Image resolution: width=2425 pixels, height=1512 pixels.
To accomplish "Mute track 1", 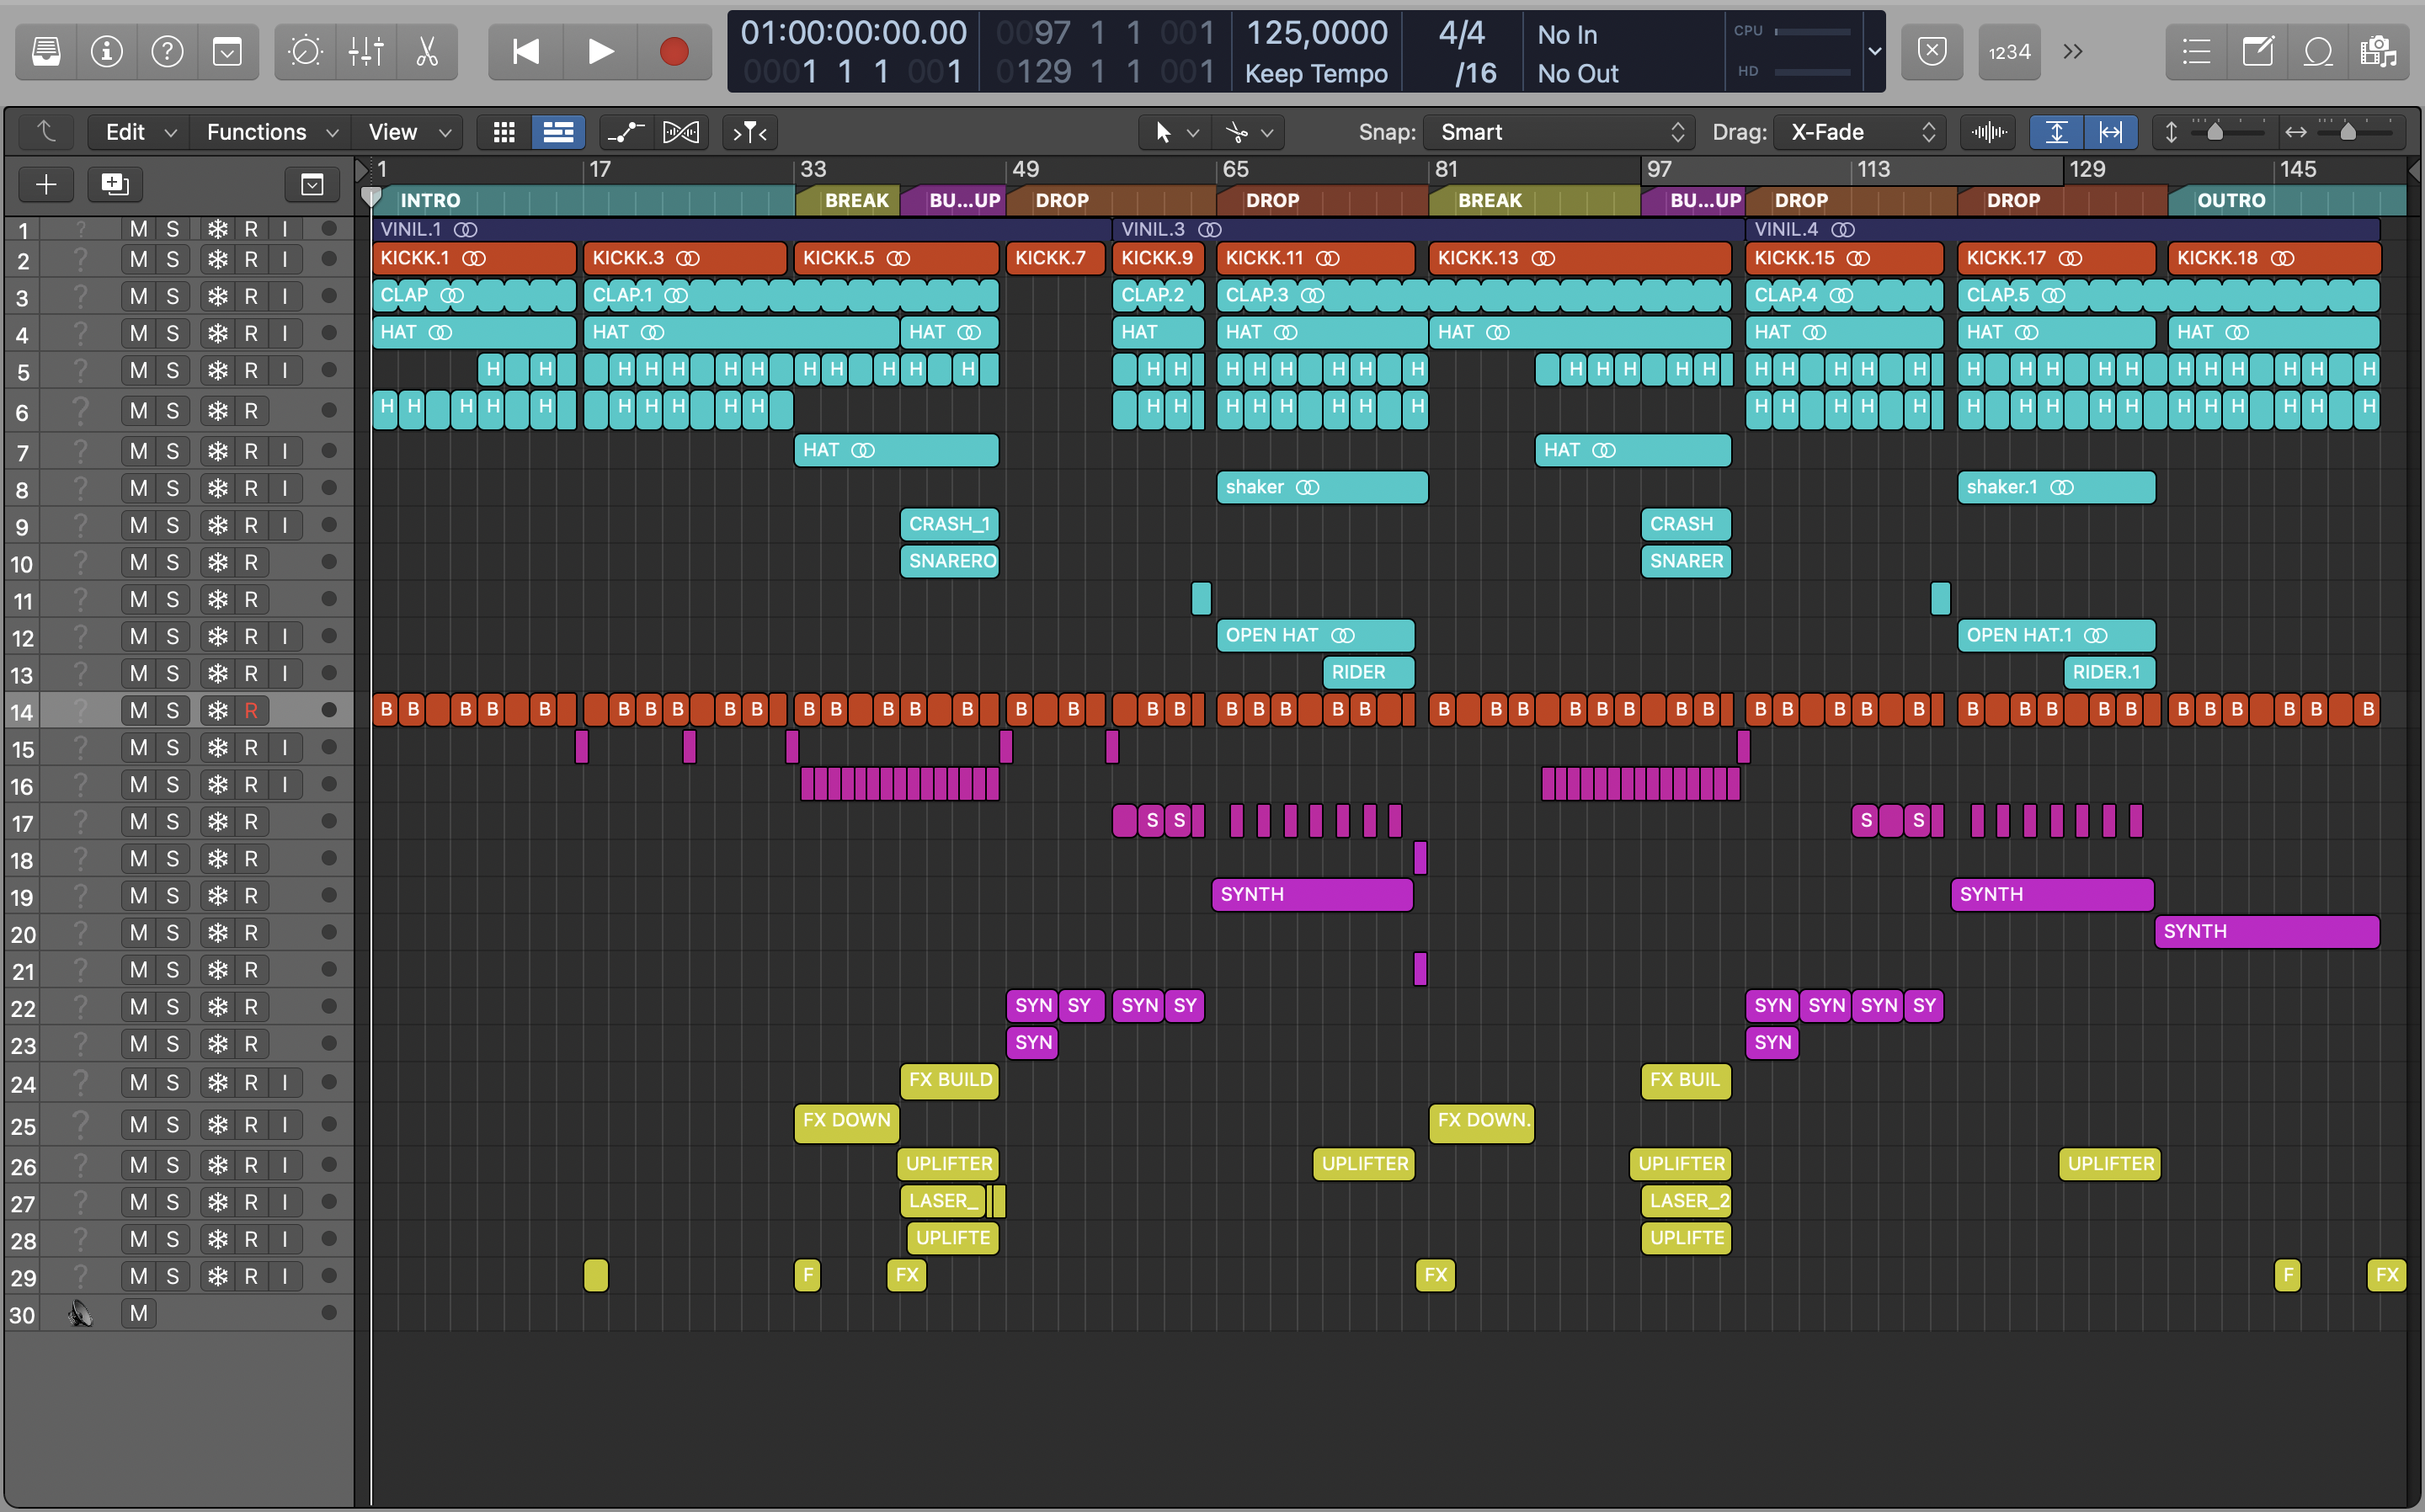I will (139, 229).
